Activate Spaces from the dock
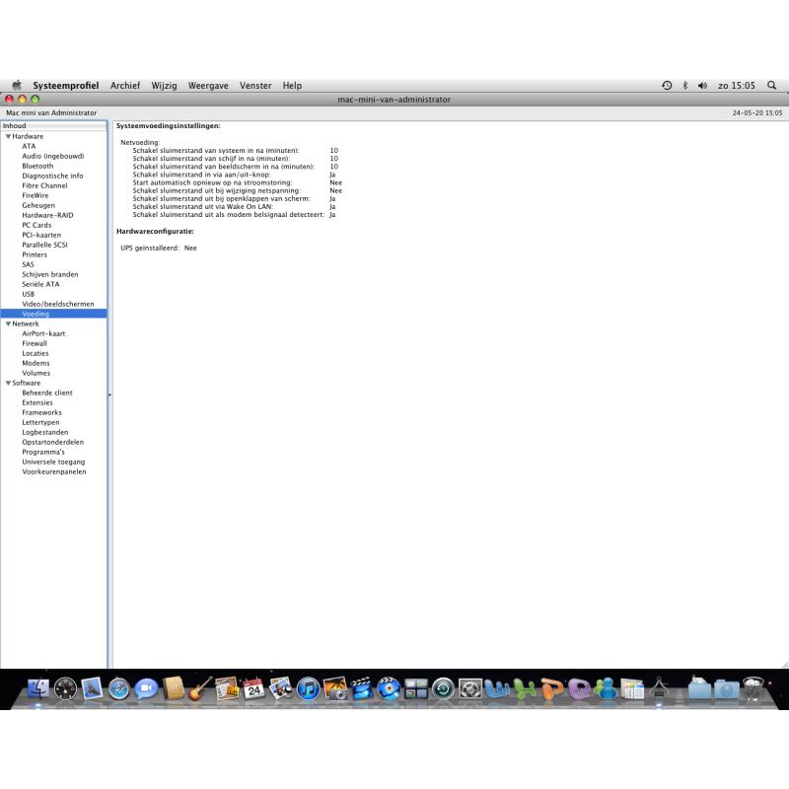Viewport: 789px width, 789px height. click(416, 688)
